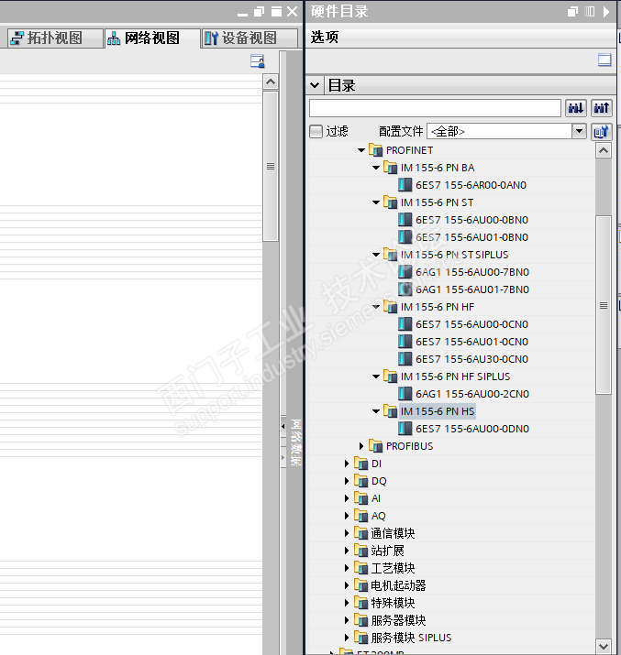Expand the 工艺模块 folder

(347, 568)
